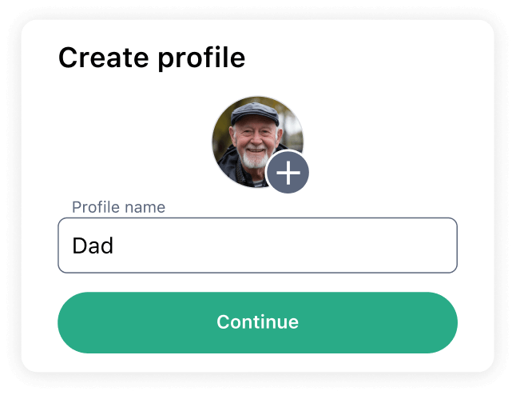Hit the gray plus circle overlapping the avatar

(288, 172)
